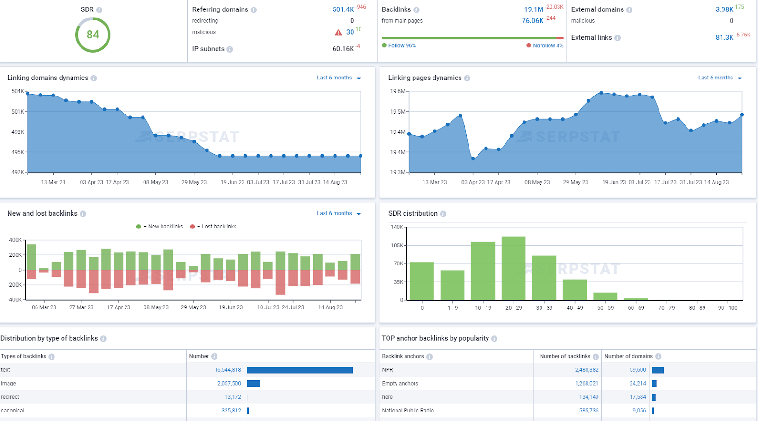Image resolution: width=758 pixels, height=421 pixels.
Task: Click info icon by Linking pages dynamics
Action: point(467,78)
